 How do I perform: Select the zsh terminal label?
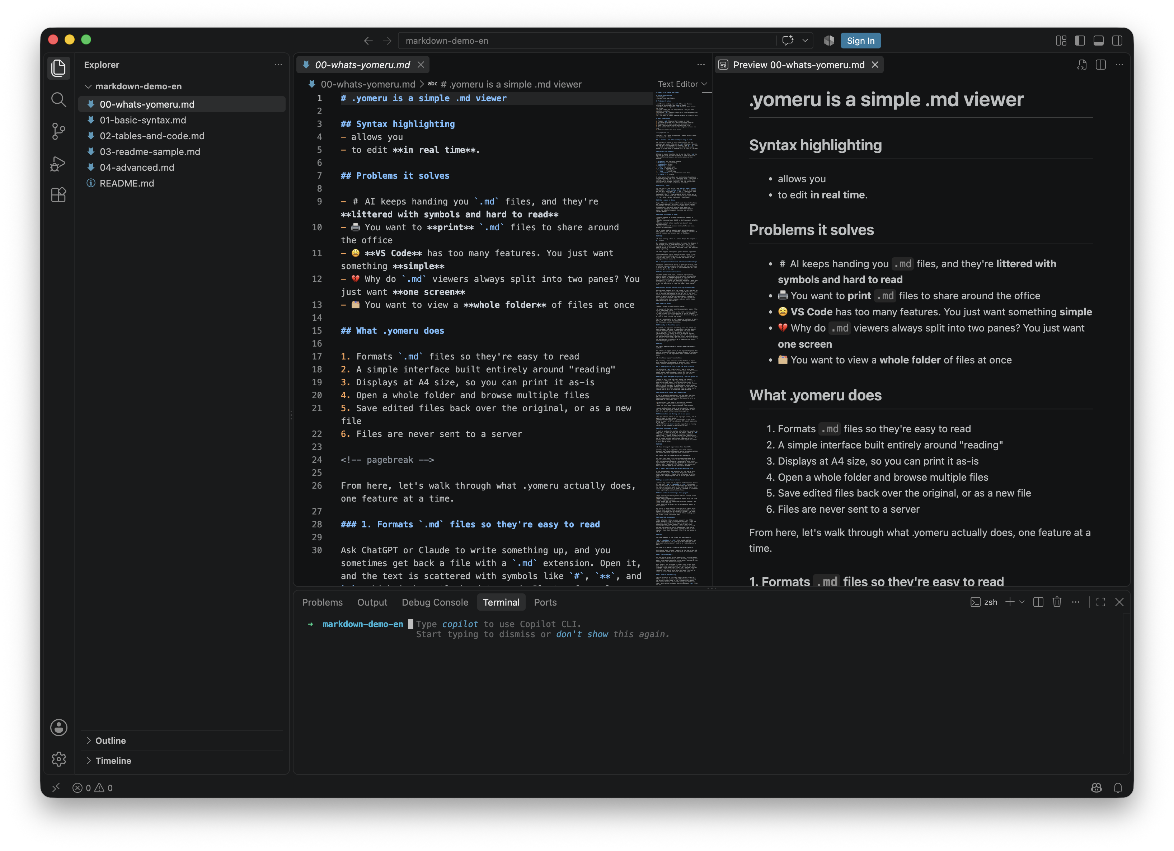click(983, 602)
